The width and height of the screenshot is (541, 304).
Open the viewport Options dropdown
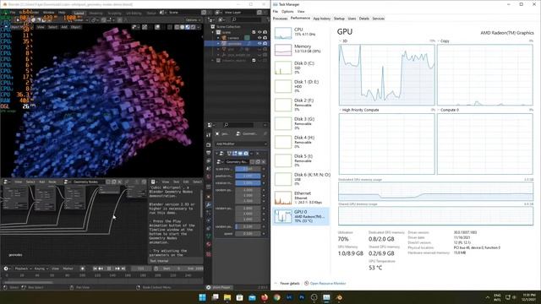click(193, 19)
